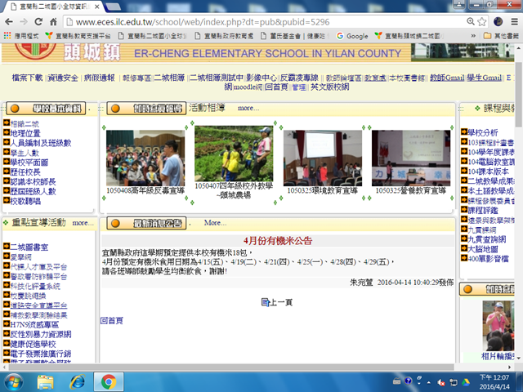Screen dimensions: 523x392
Task: Open 人員編制及班級數 link
Action: point(41,143)
